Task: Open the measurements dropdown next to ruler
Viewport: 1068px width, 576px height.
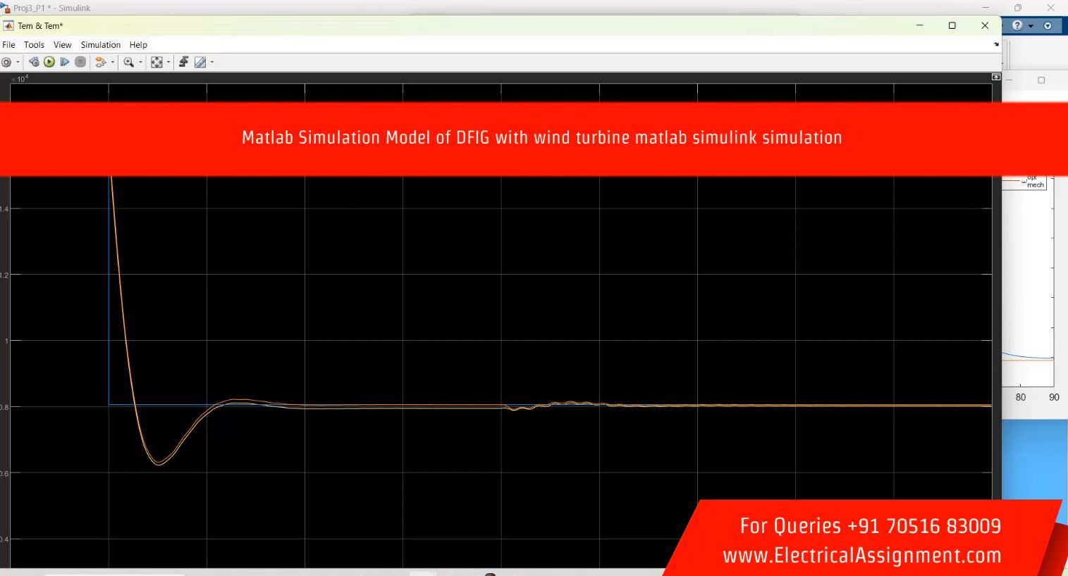Action: coord(211,63)
